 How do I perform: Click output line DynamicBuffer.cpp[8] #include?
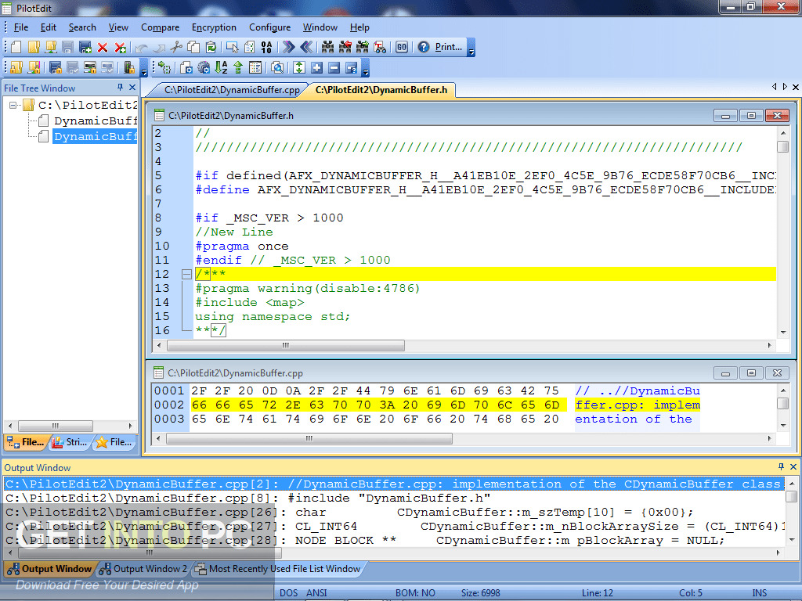pos(395,498)
